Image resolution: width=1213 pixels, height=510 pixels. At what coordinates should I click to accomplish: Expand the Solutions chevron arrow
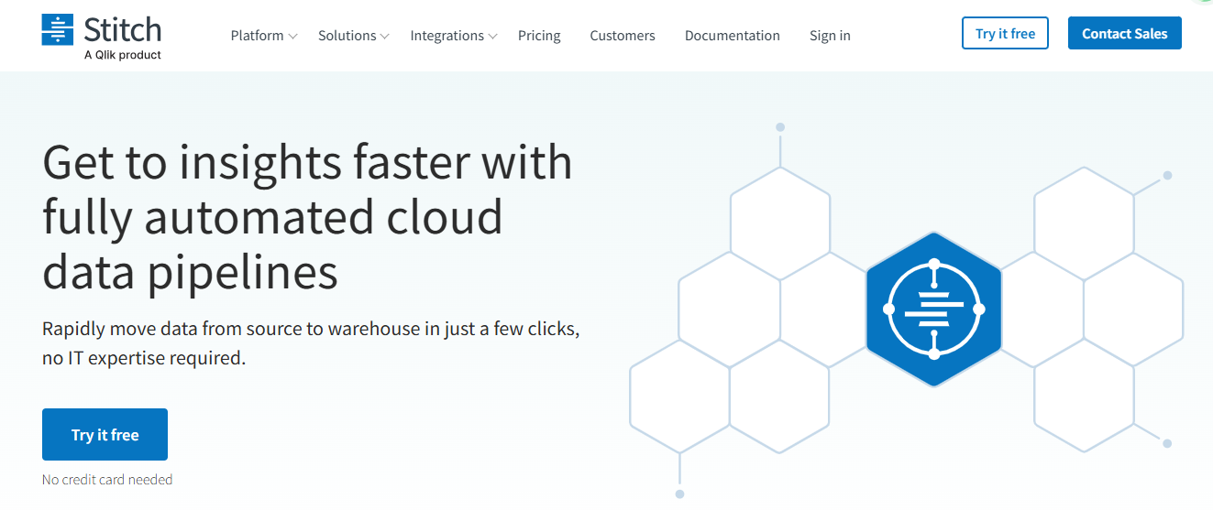(x=385, y=37)
